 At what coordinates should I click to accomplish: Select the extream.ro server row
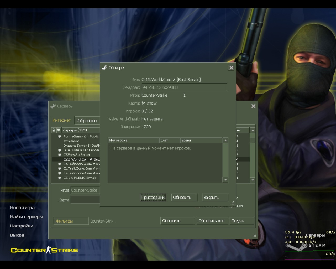76,141
